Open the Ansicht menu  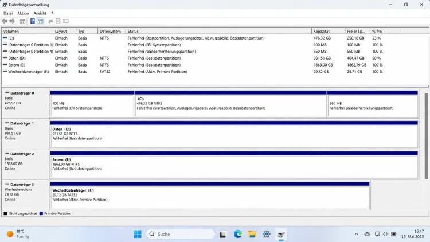tap(40, 13)
